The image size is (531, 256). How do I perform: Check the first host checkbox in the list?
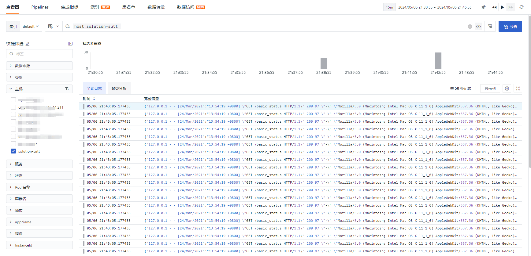pos(13,100)
